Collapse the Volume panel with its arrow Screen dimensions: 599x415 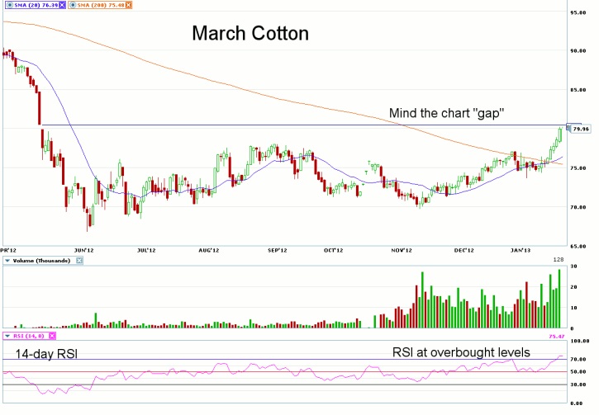coord(7,261)
